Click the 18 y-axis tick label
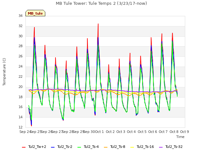 pos(20,97)
